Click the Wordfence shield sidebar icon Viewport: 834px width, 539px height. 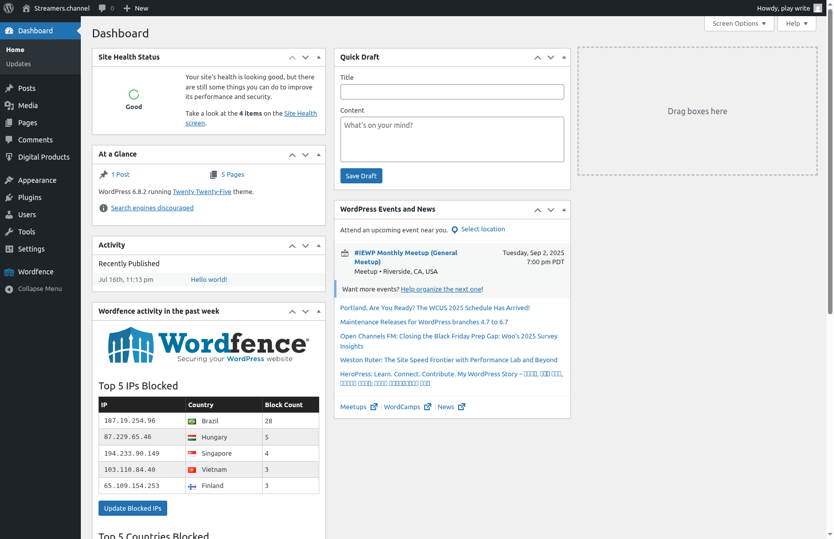9,272
